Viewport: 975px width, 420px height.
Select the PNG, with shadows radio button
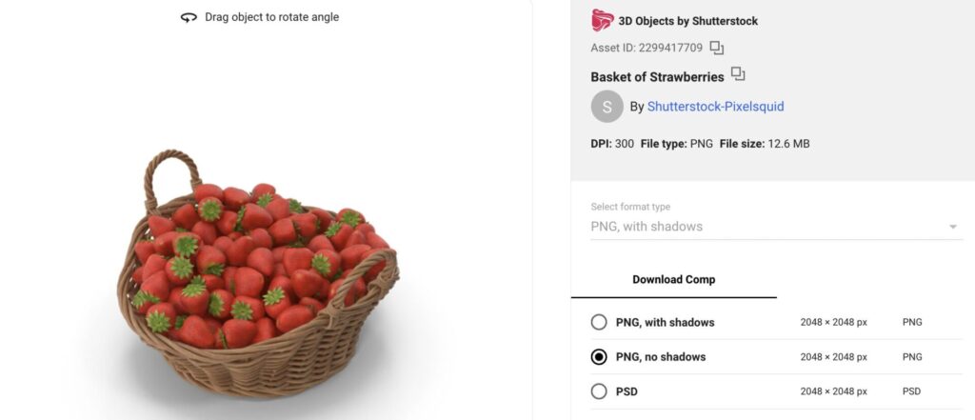pos(599,322)
